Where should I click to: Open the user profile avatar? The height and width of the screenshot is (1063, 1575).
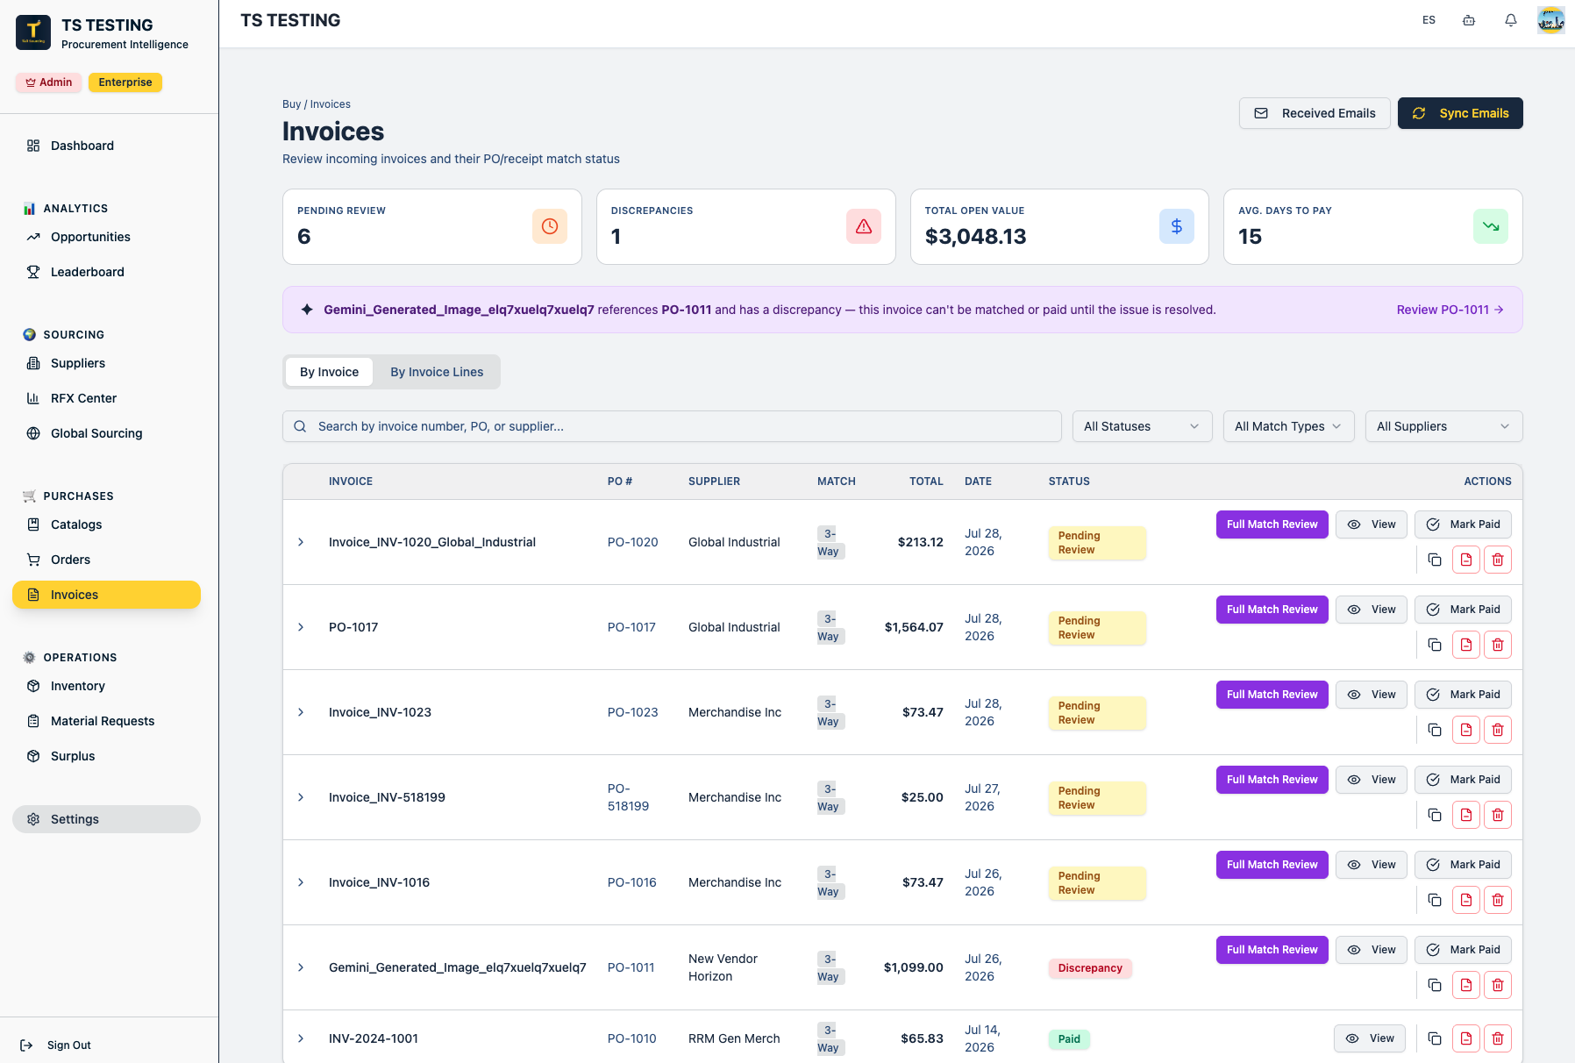1550,20
